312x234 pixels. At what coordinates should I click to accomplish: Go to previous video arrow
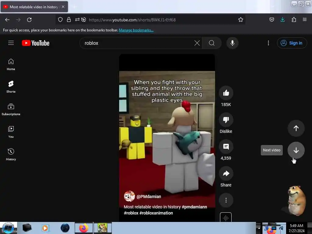296,128
